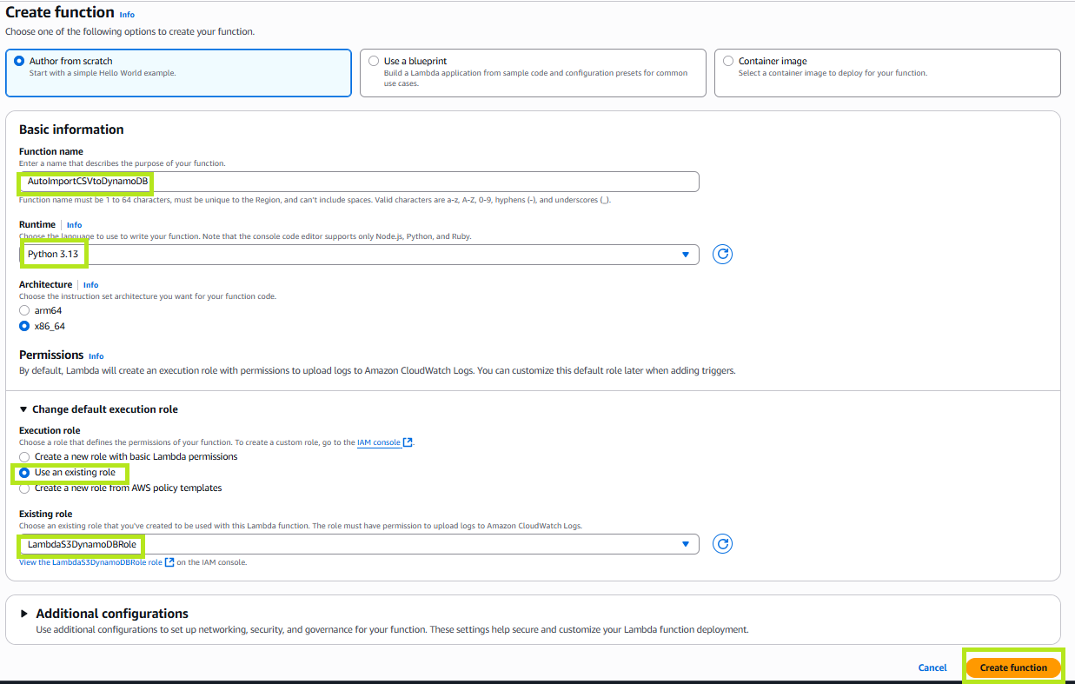Screen dimensions: 1075x684
Task: Select the Author from scratch option
Action: tap(19, 62)
